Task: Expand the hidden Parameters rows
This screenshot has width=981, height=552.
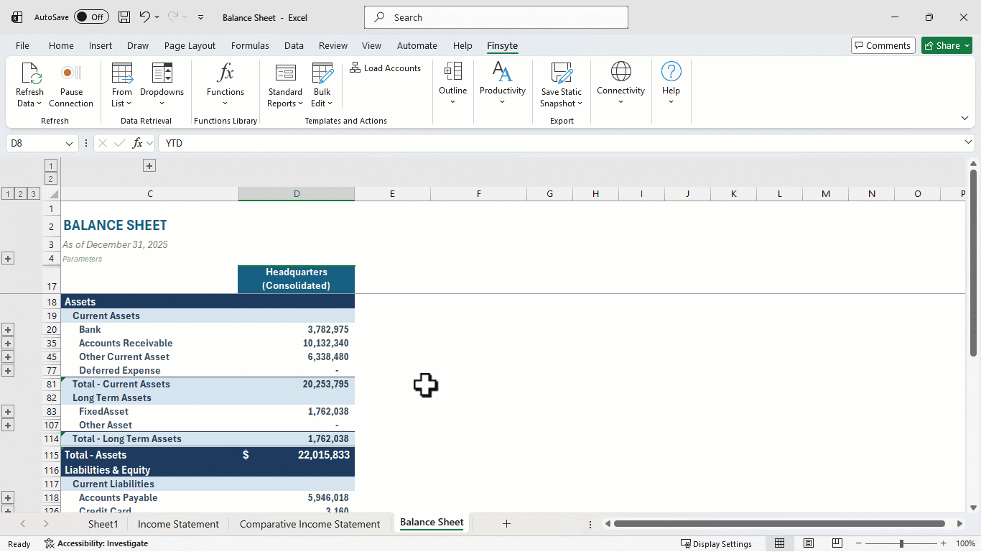Action: [x=8, y=259]
